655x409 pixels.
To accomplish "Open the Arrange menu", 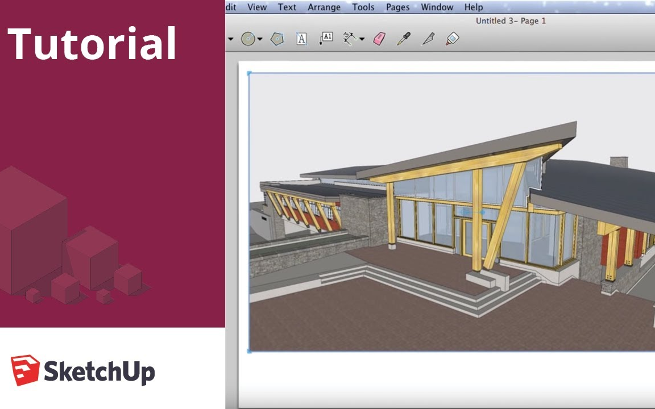I will [324, 7].
